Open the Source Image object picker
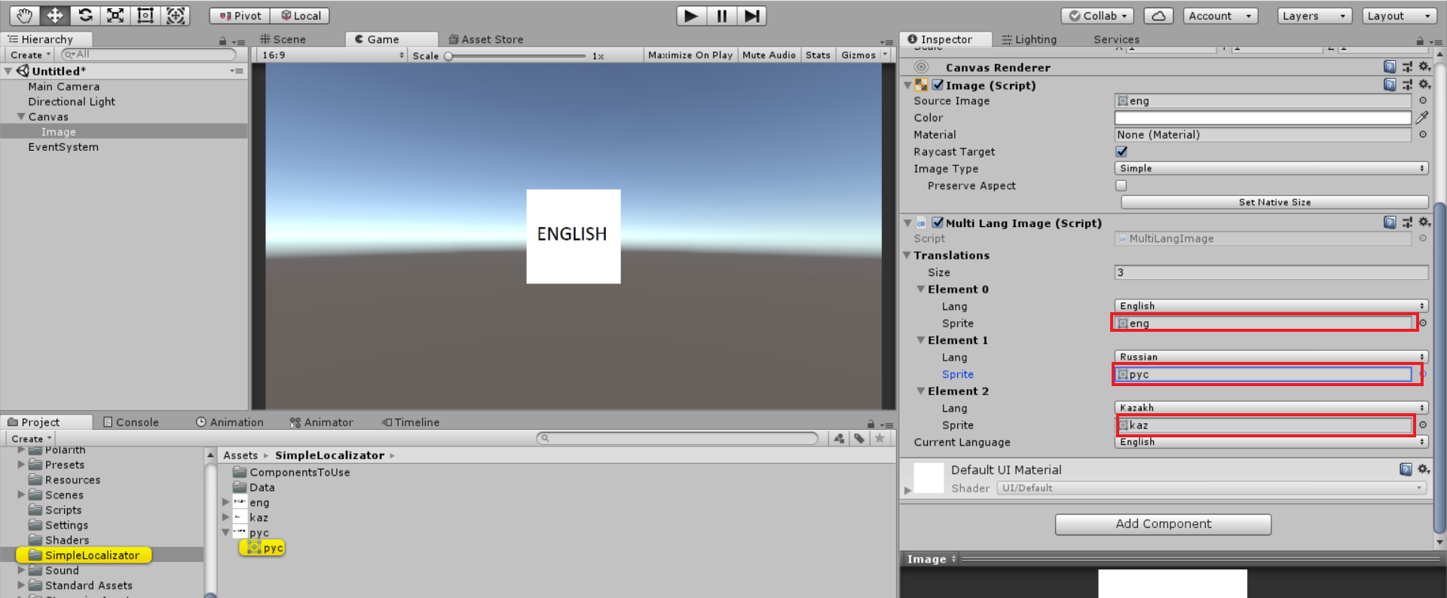1447x598 pixels. coord(1423,100)
